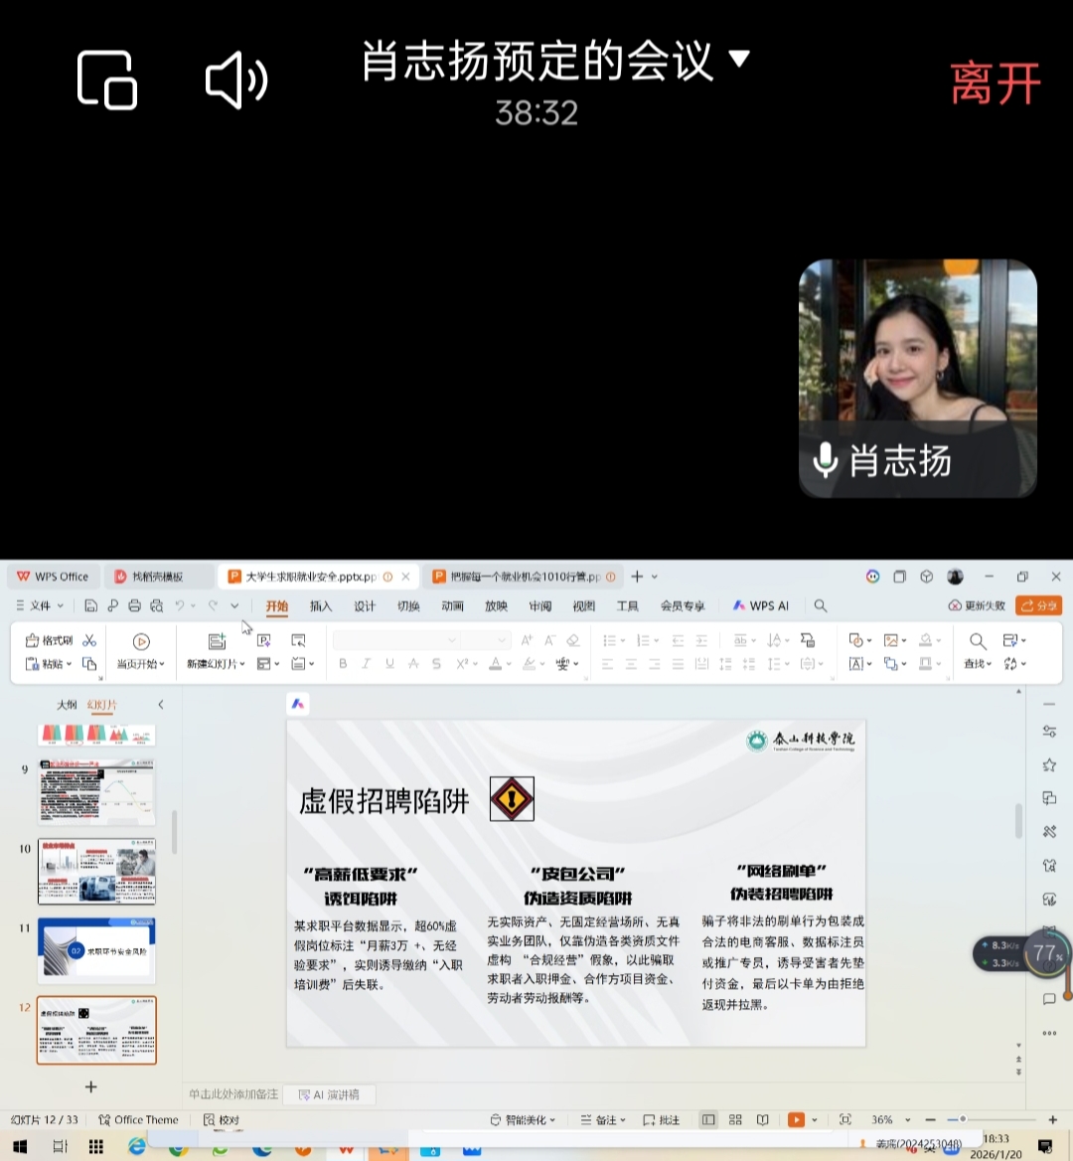This screenshot has height=1161, width=1073.
Task: Click the orange 分享 share button
Action: tap(1038, 605)
